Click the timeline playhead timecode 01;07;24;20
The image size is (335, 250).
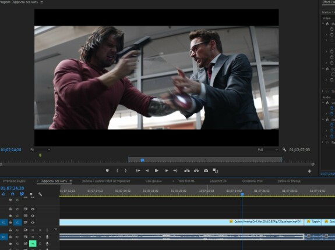[x=12, y=188]
